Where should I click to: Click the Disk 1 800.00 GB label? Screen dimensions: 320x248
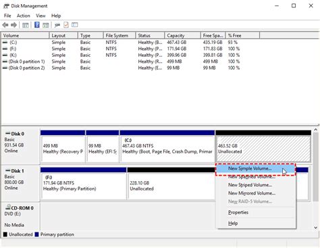tap(14, 182)
